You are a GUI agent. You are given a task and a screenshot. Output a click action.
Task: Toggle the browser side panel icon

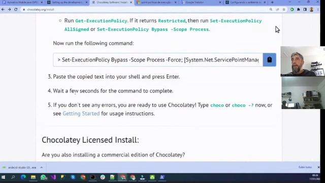[x=305, y=10]
